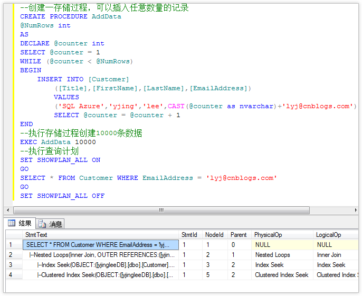The width and height of the screenshot is (362, 296).
Task: Click the results grid icon on 结果 tab
Action: 12,223
